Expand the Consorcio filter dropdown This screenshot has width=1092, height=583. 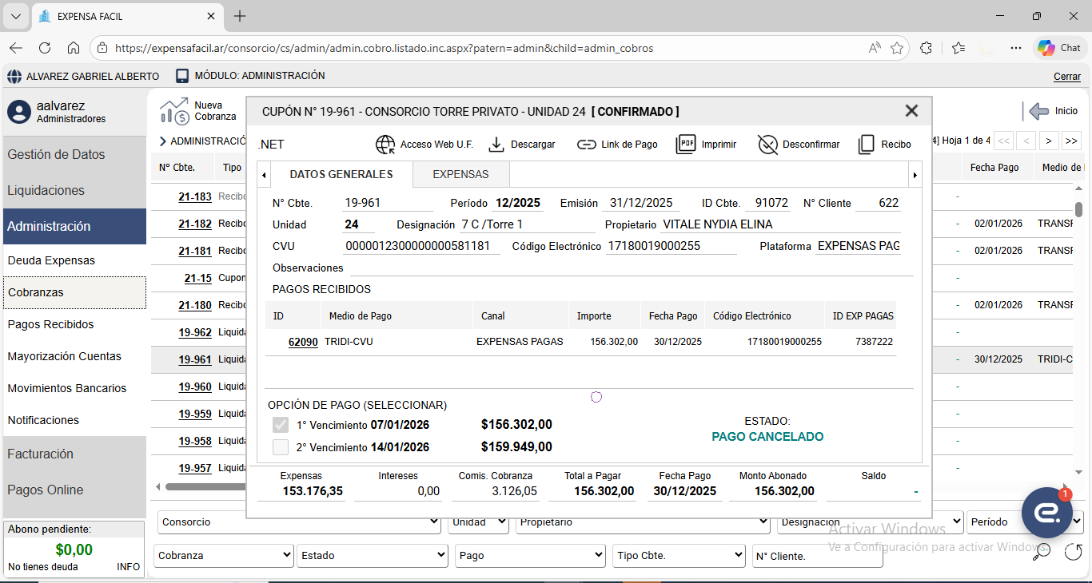299,522
